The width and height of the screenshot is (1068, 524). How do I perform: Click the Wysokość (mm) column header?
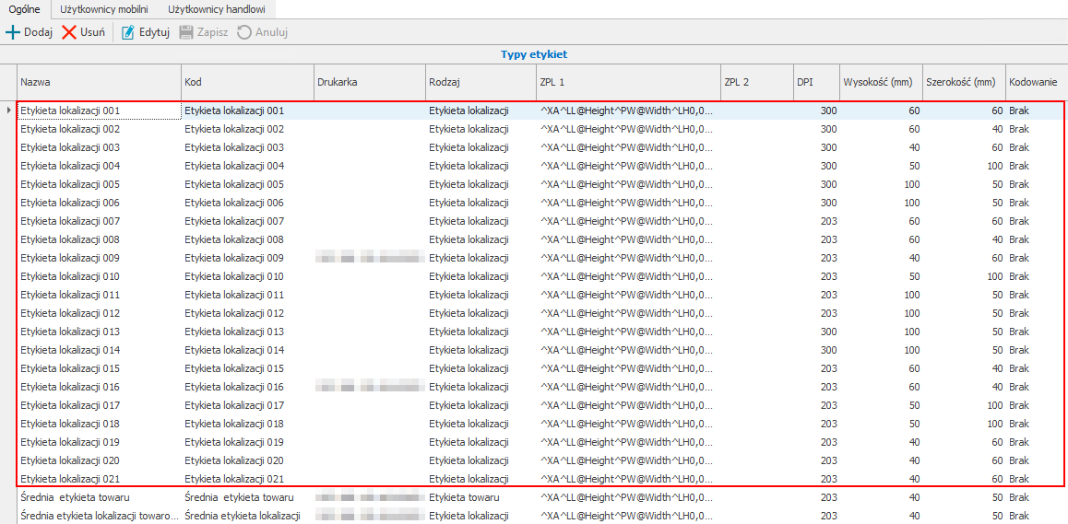tap(880, 82)
